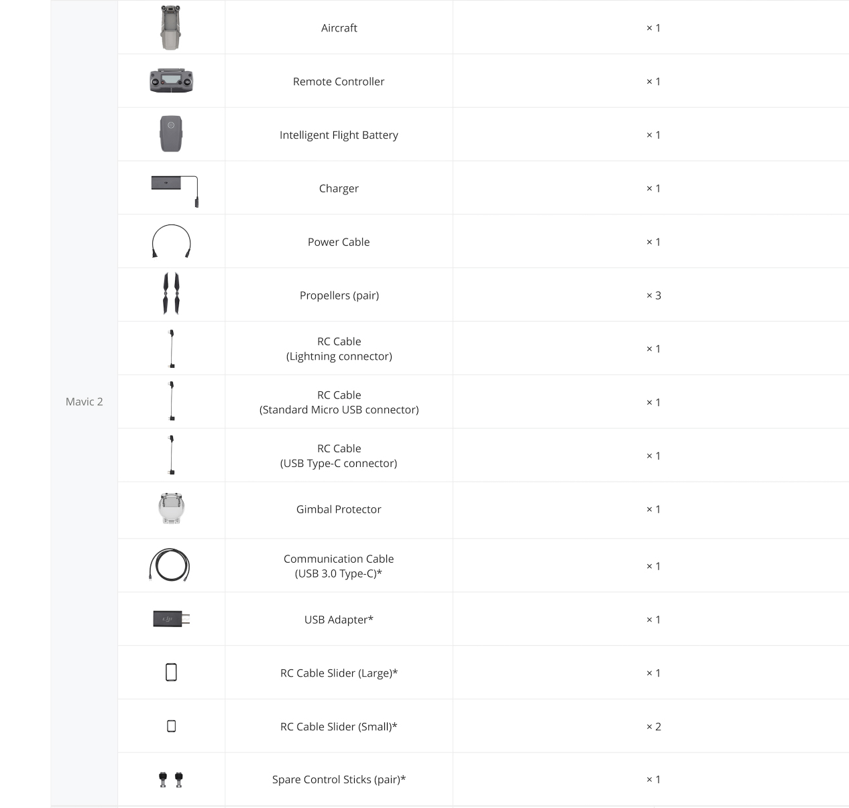
Task: Click the small RC Cable Slider icon
Action: [171, 726]
